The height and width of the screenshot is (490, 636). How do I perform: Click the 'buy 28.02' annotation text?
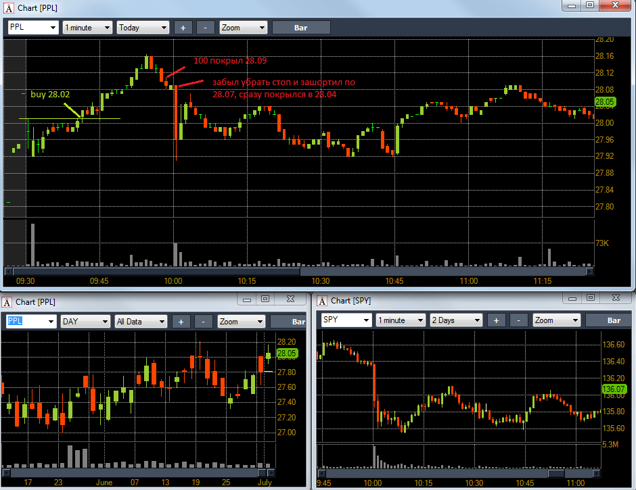[50, 95]
